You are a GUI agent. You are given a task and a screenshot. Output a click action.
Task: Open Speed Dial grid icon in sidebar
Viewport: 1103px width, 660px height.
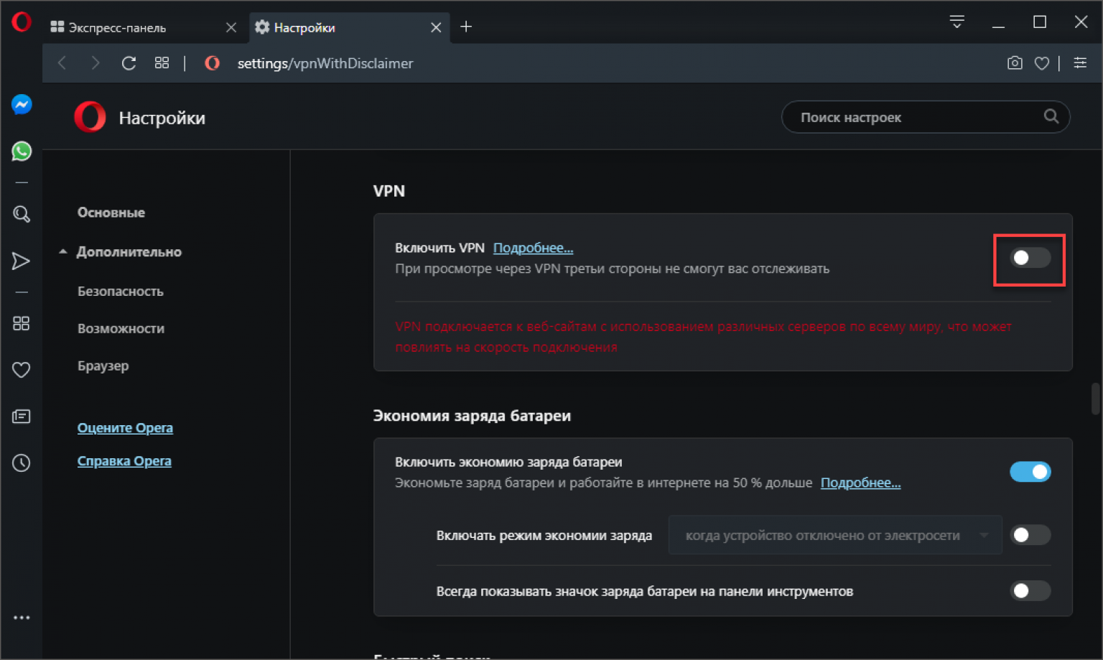(22, 323)
